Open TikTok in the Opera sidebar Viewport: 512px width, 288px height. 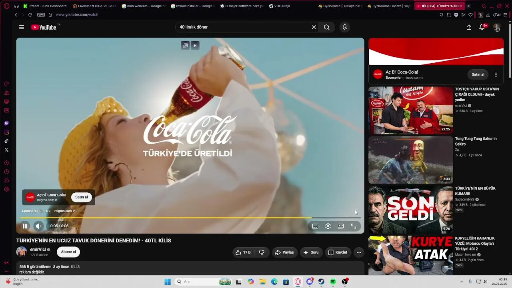(x=6, y=141)
